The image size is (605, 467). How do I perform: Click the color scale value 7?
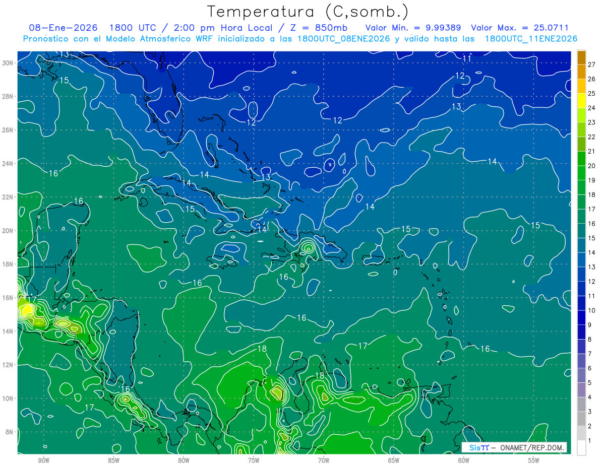(590, 354)
